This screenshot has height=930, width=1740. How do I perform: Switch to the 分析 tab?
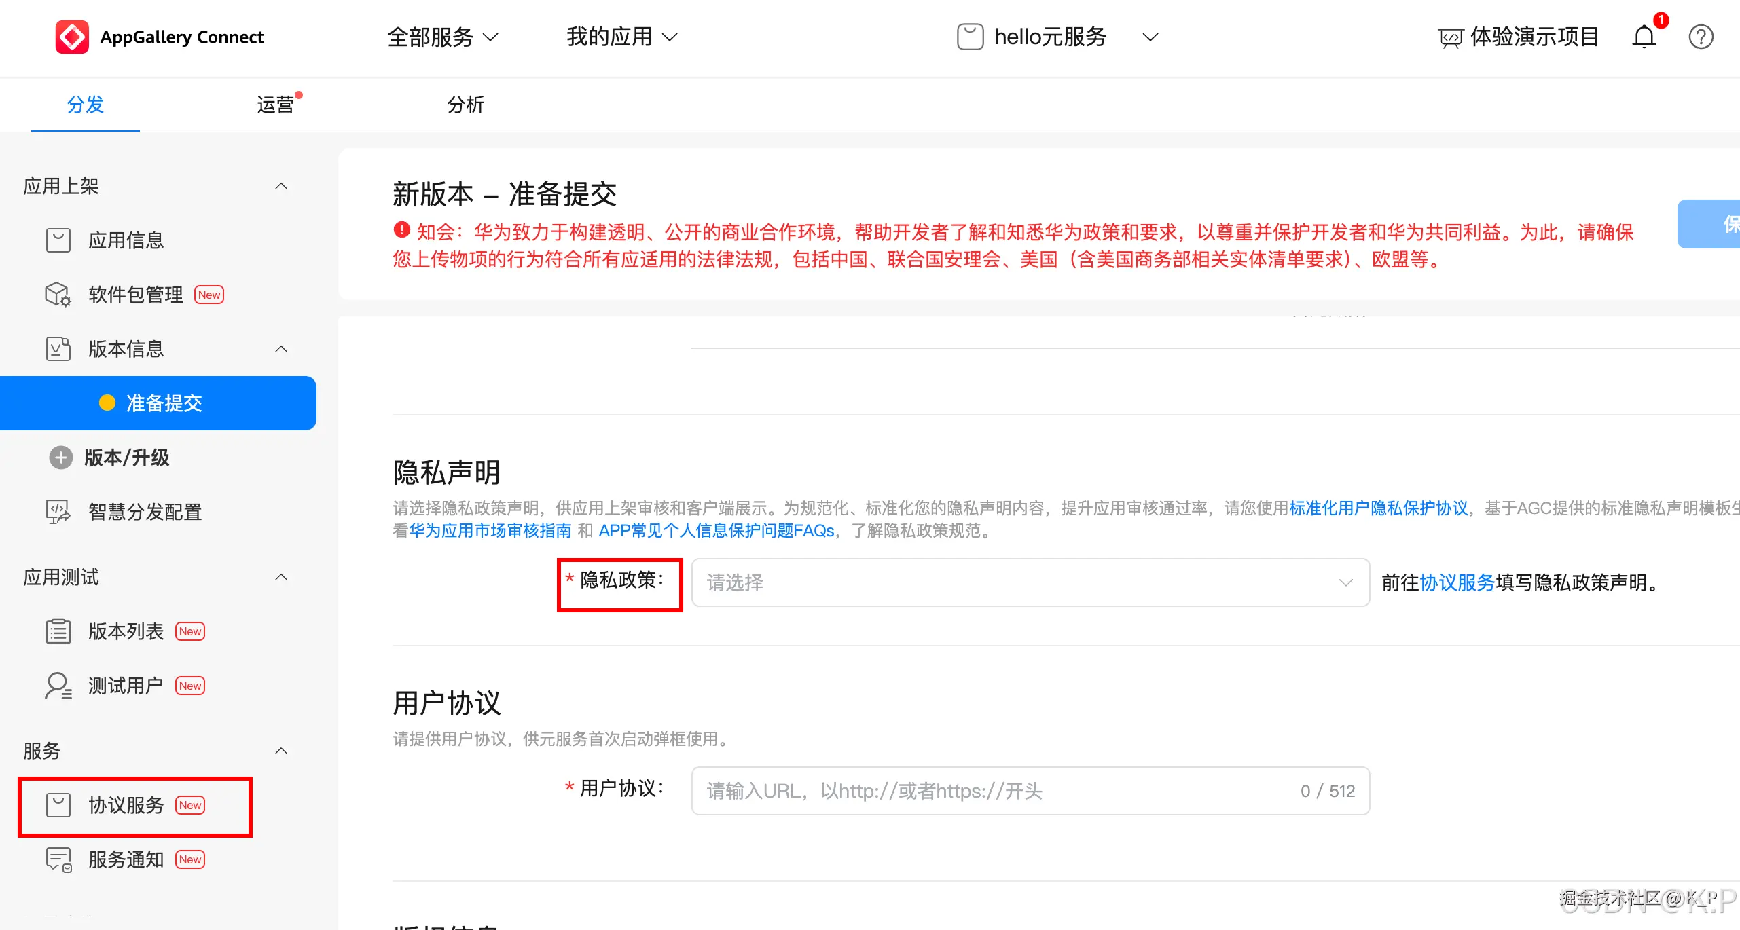[x=466, y=105]
